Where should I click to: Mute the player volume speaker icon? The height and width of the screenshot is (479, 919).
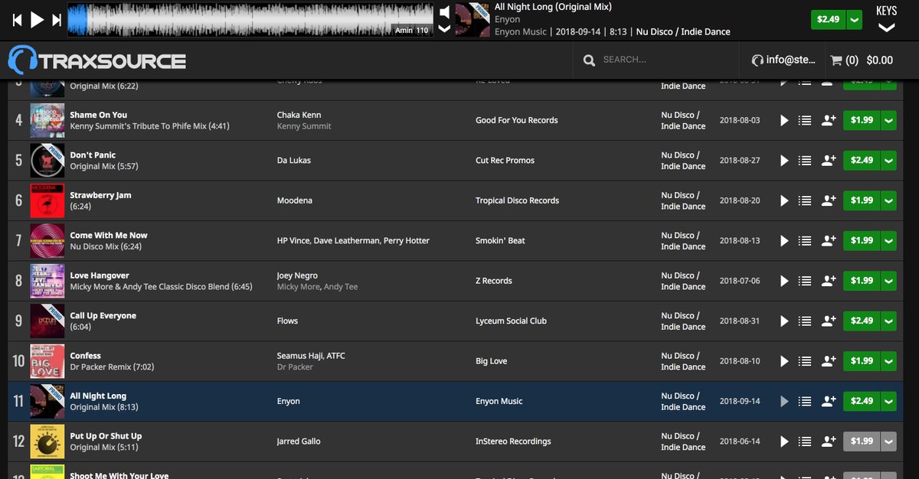tap(444, 11)
